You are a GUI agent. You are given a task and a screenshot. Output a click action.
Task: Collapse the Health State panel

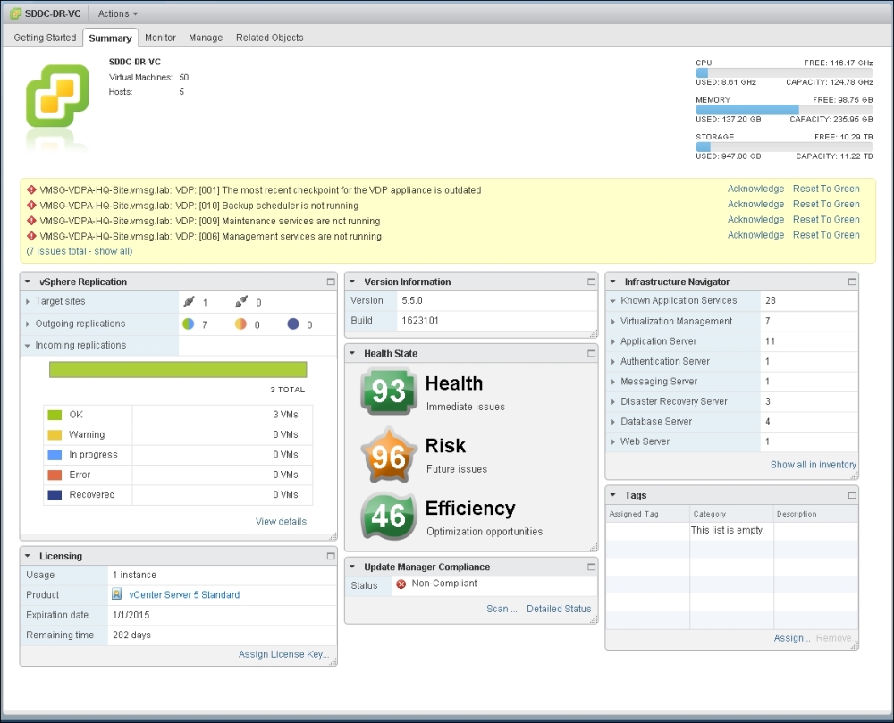point(352,353)
